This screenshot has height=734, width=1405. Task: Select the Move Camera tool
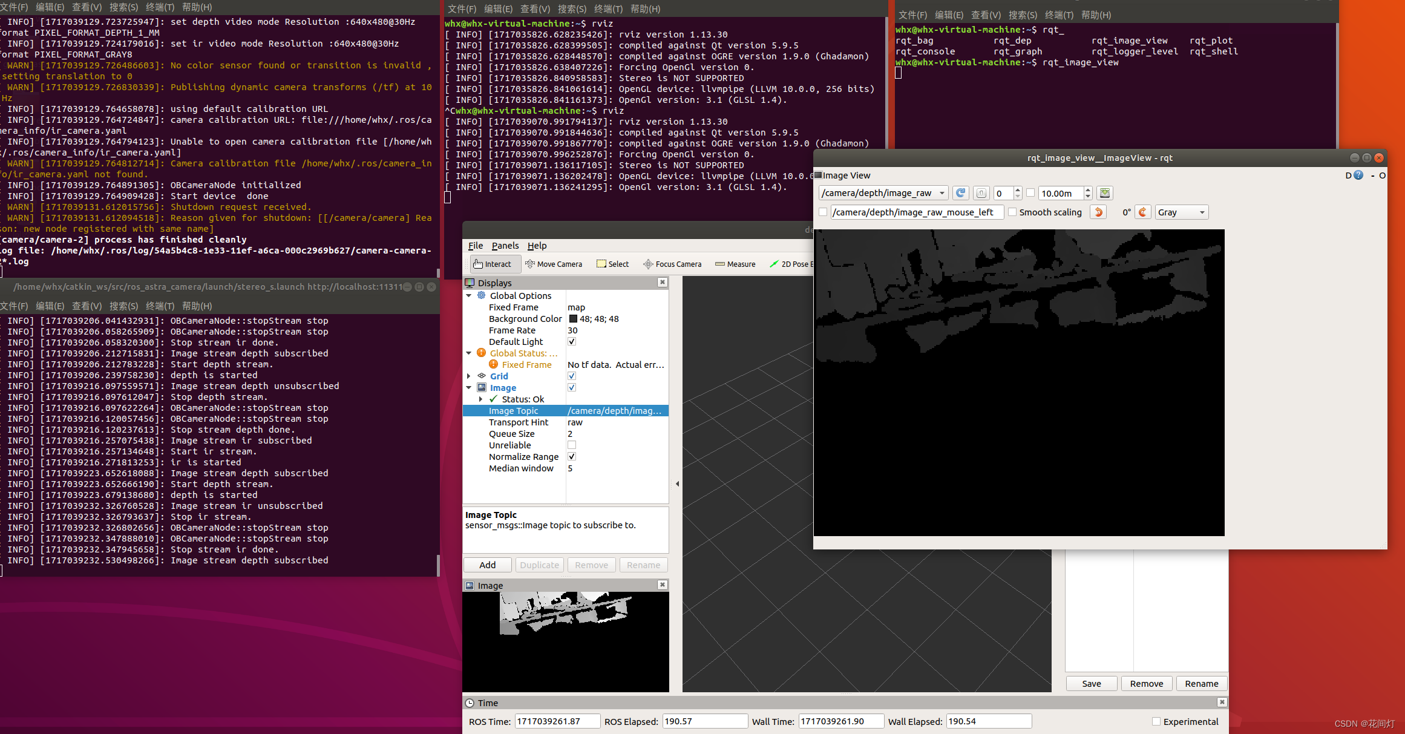(554, 264)
